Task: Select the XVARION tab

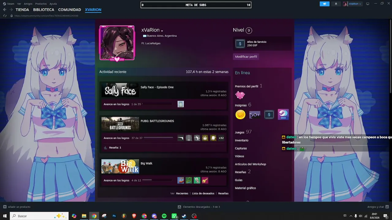Action: pyautogui.click(x=93, y=10)
